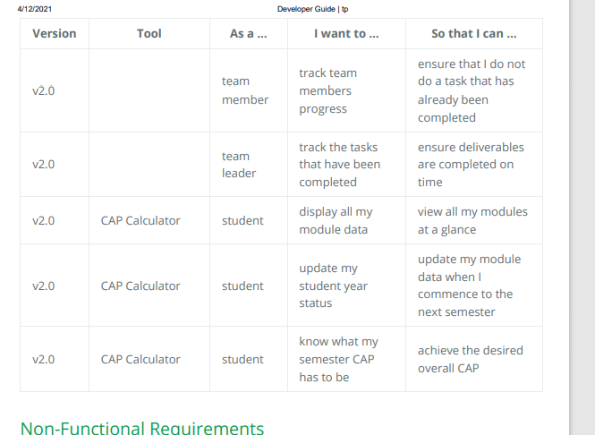
Task: Click the 'team member' cell
Action: [x=245, y=90]
